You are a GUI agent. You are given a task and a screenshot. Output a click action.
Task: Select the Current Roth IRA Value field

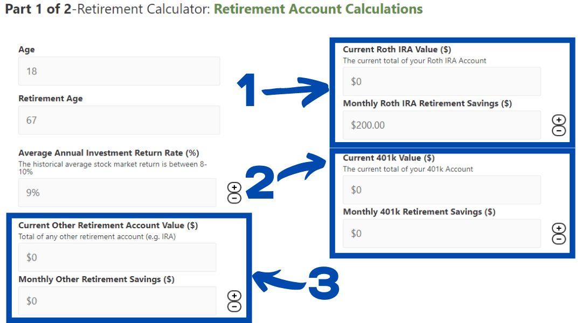point(442,81)
